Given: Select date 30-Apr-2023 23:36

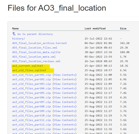Looking at the screenshot, I should pyautogui.click(x=98, y=52).
